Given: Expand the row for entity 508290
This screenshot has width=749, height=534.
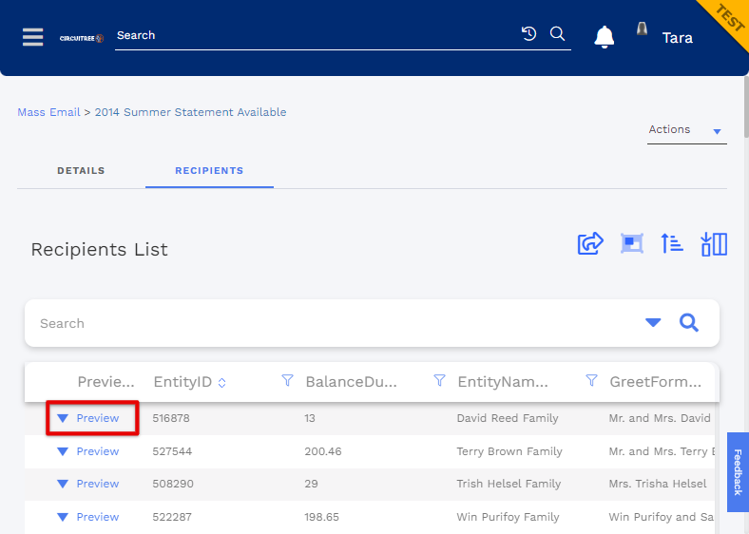Looking at the screenshot, I should coord(63,484).
